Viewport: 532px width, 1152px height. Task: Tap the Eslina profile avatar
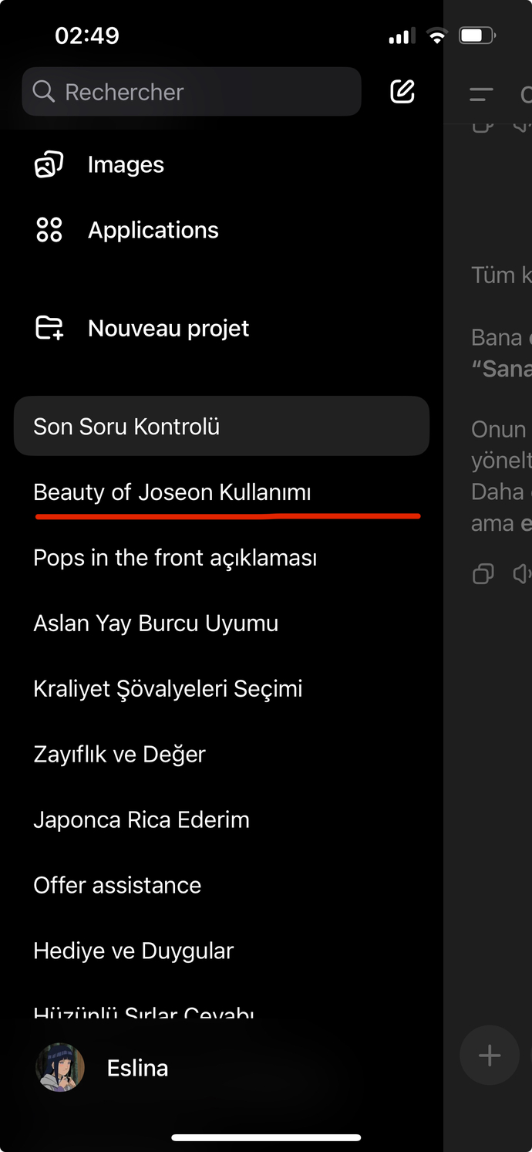[x=60, y=1068]
